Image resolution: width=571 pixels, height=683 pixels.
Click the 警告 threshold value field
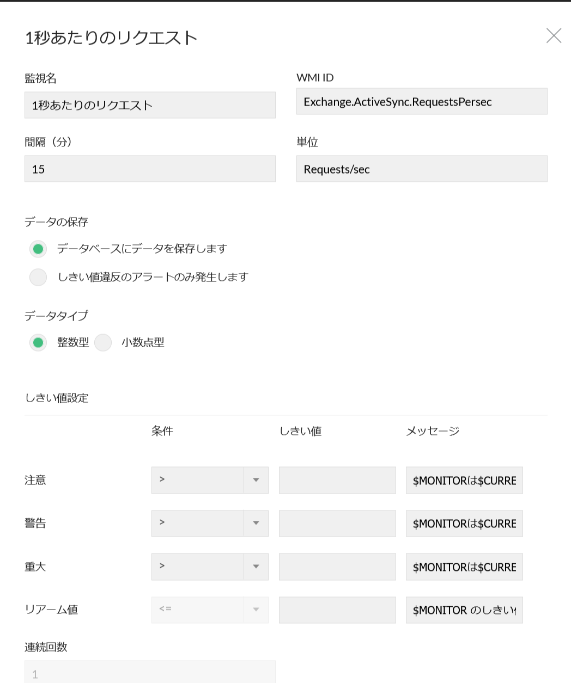pos(337,524)
